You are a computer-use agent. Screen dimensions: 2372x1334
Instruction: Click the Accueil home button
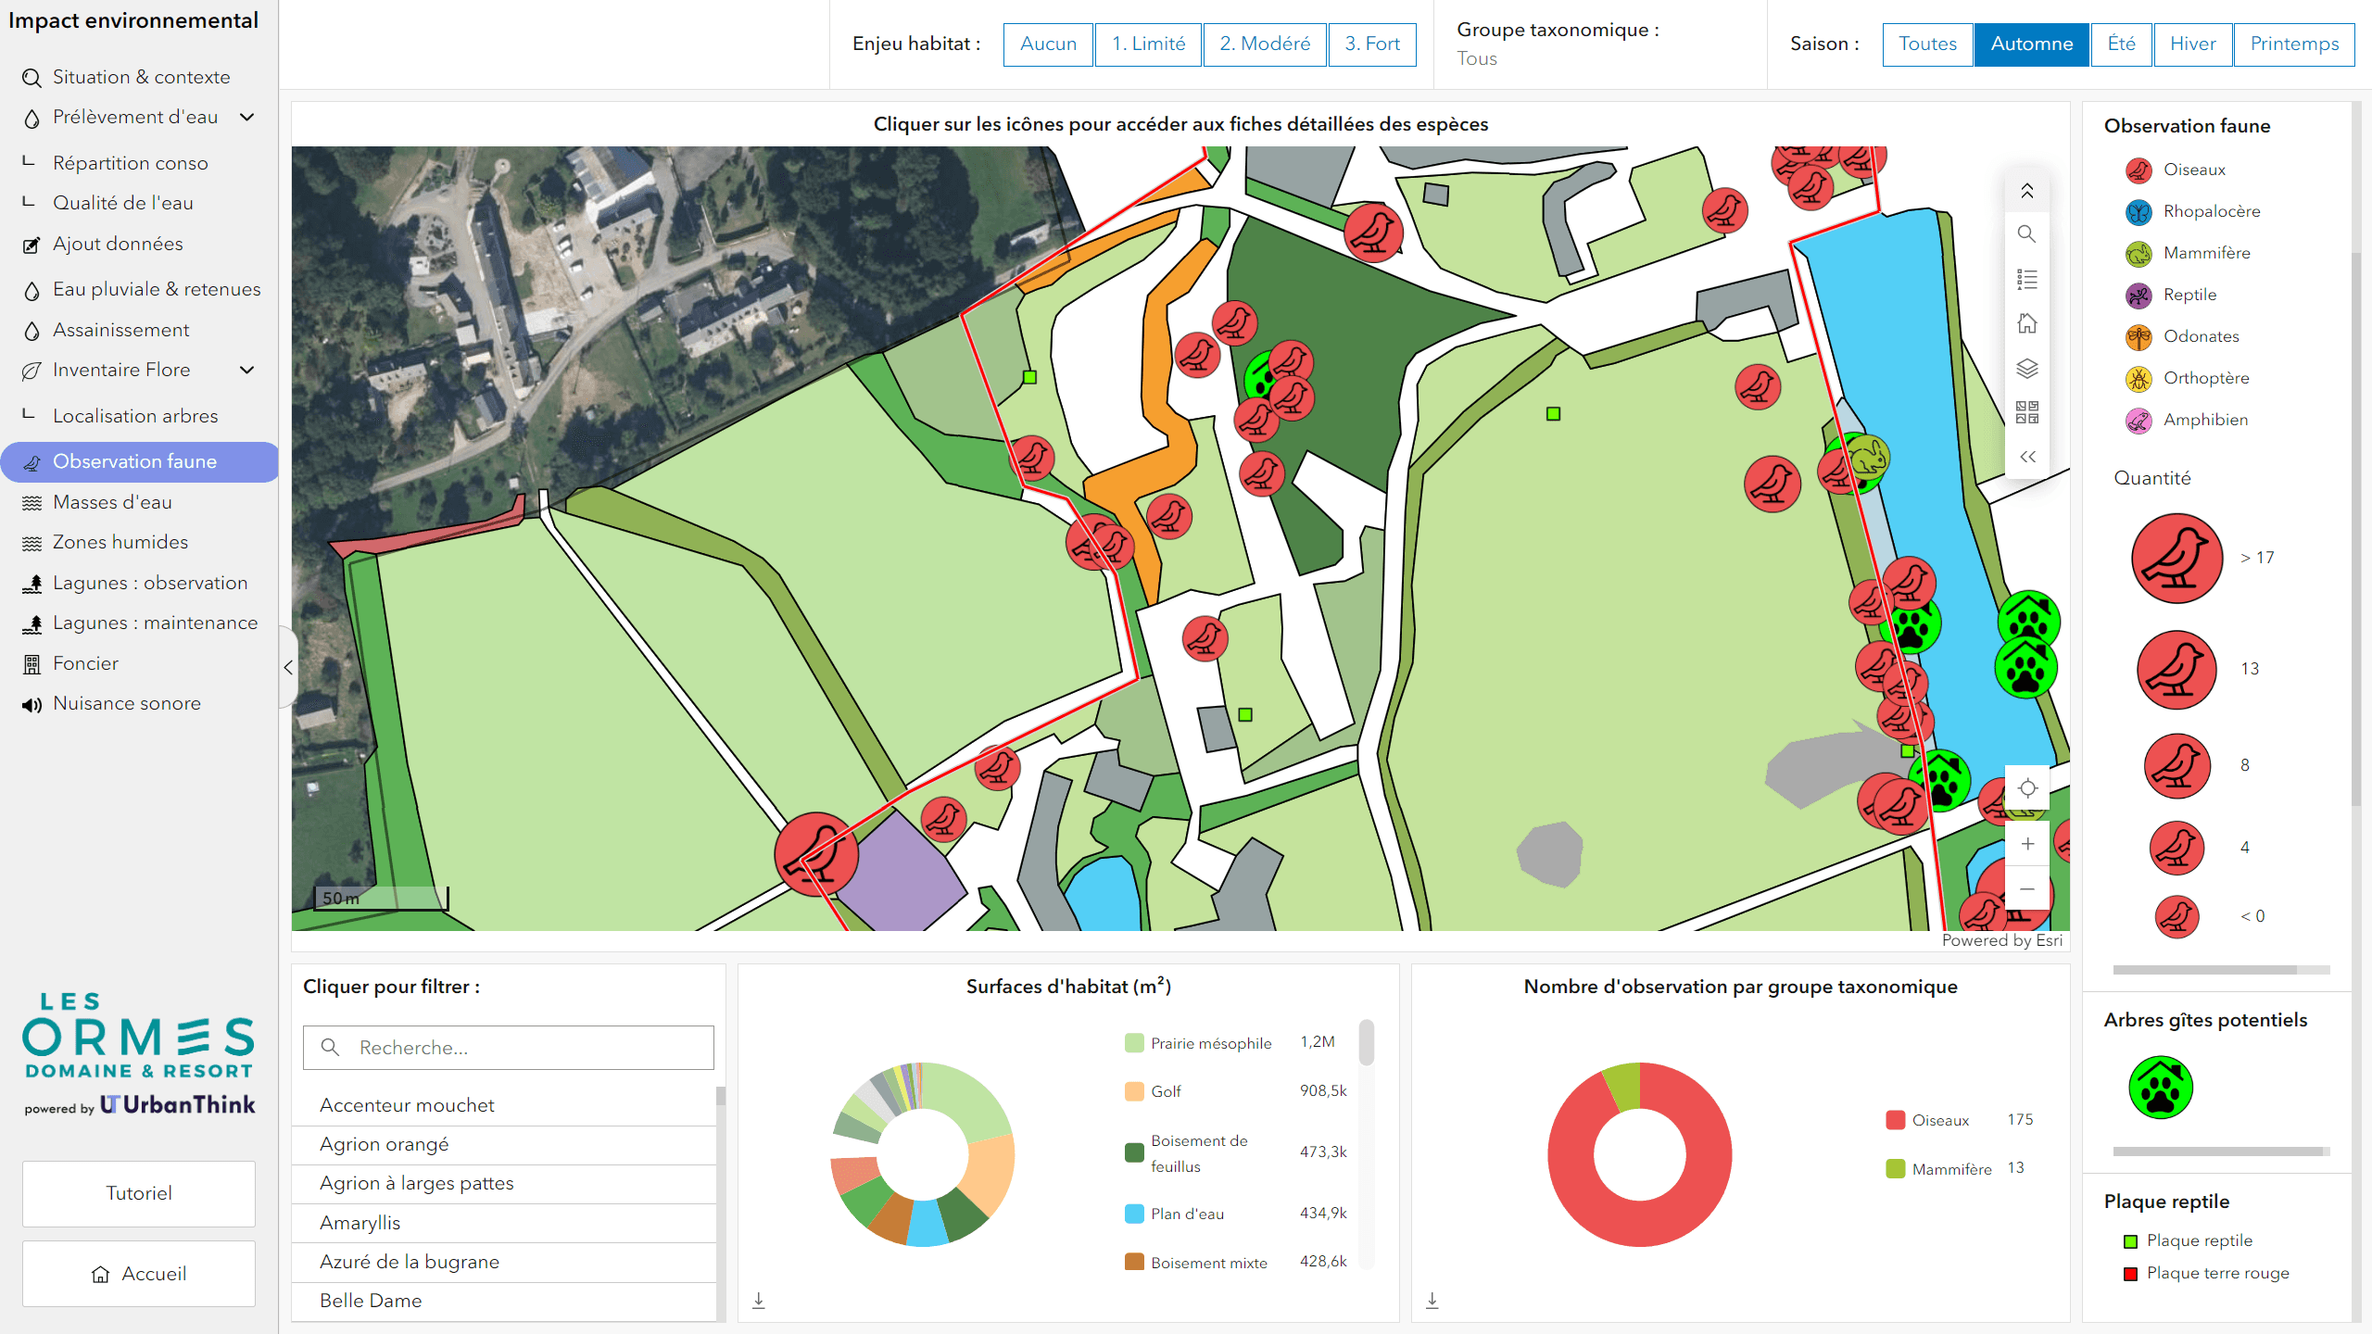point(139,1274)
